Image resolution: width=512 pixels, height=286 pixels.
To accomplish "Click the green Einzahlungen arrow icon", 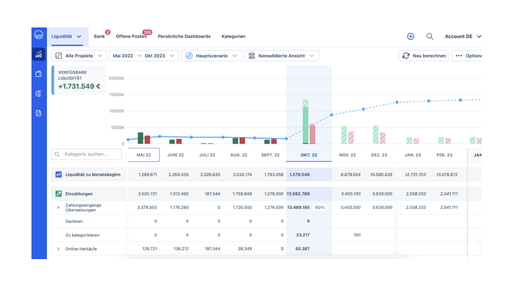I will pyautogui.click(x=58, y=194).
